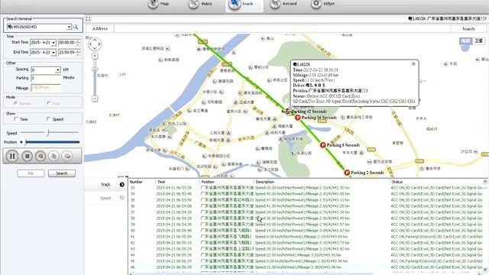The image size is (489, 275).
Task: Pause the track playback
Action: (12, 156)
